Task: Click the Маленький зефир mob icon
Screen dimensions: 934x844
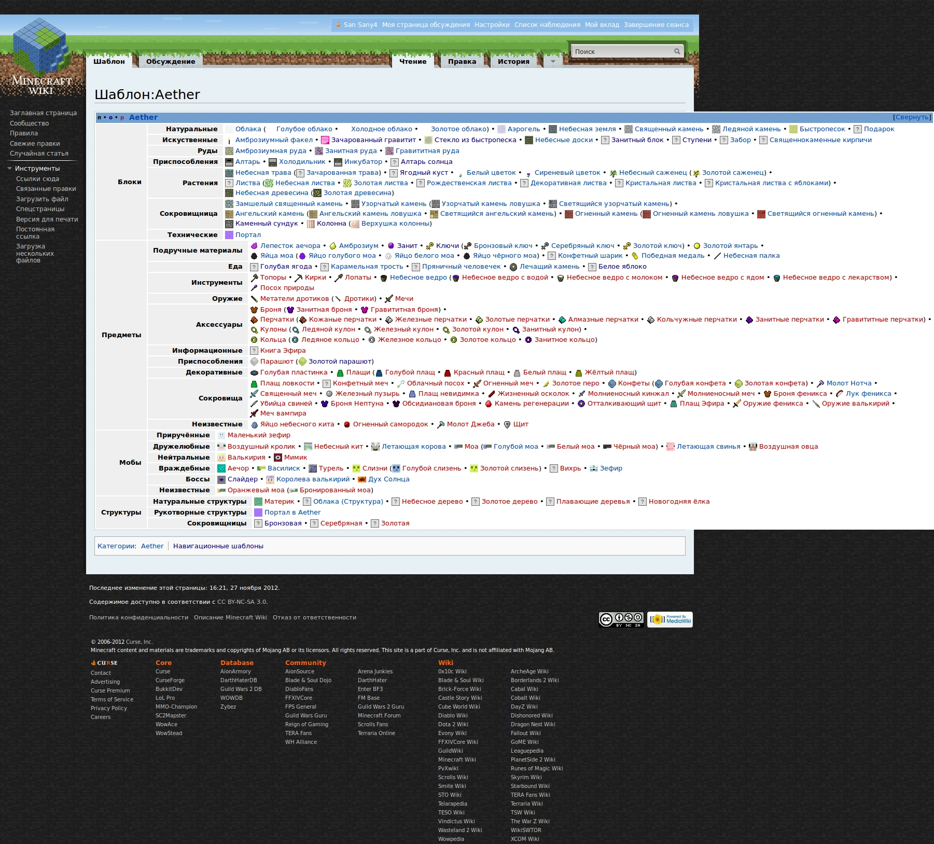Action: [x=221, y=435]
